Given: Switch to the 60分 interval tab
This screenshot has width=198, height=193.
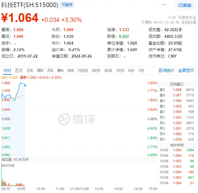Looking at the screenshot, I should point(96,70).
